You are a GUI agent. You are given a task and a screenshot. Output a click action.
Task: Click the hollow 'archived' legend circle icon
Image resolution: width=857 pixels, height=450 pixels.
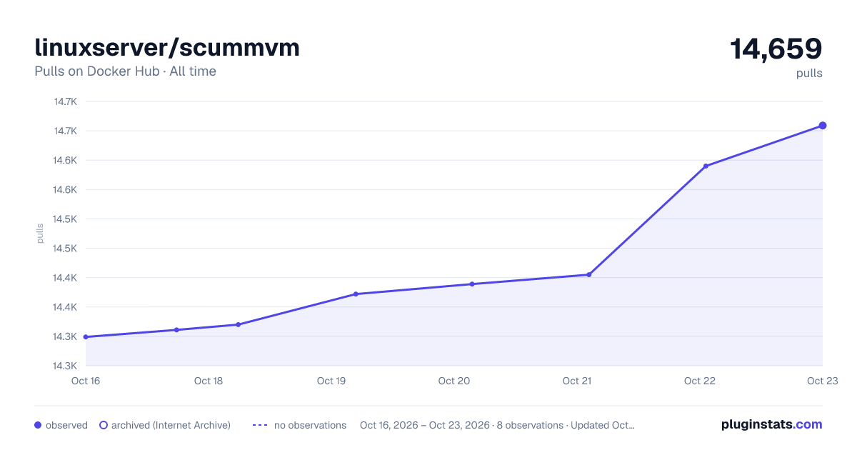pyautogui.click(x=103, y=425)
